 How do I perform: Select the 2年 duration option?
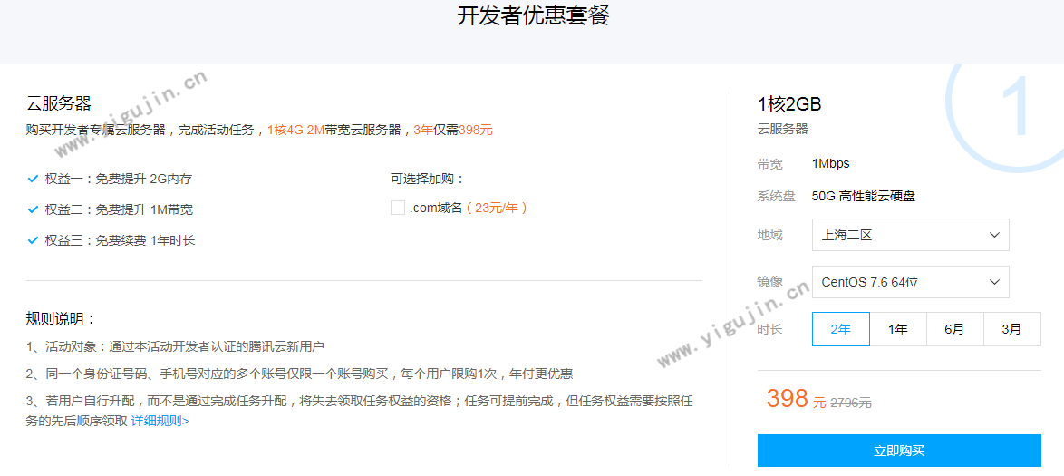click(x=840, y=329)
